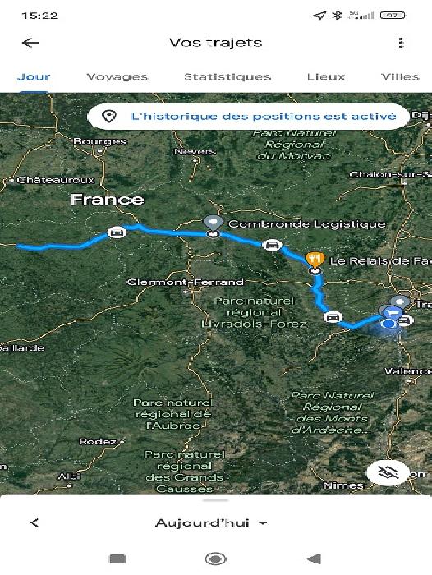Image resolution: width=432 pixels, height=575 pixels.
Task: Switch to the Voyages tab
Action: tap(117, 77)
